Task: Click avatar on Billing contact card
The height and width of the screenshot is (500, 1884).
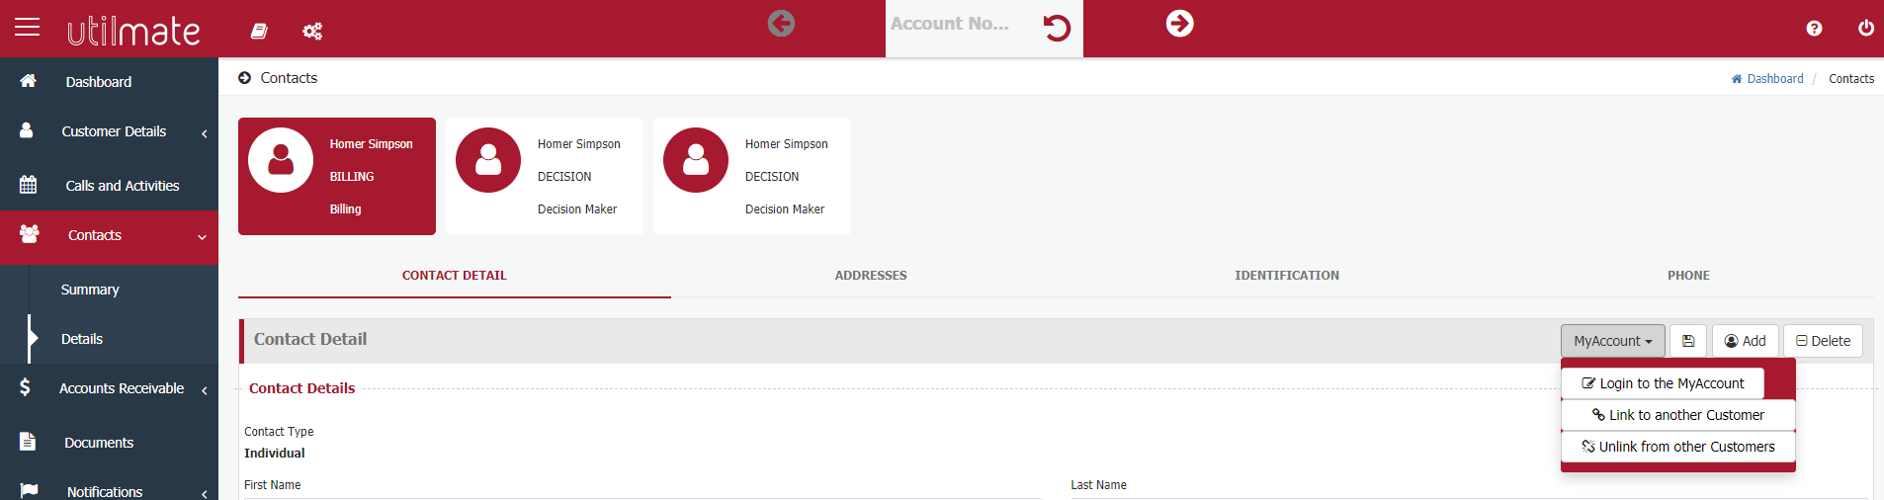Action: 281,160
